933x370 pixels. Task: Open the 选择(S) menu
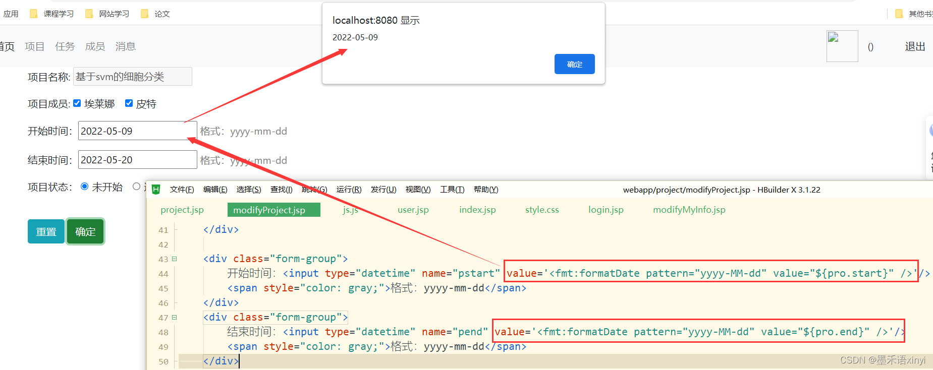[x=249, y=190]
